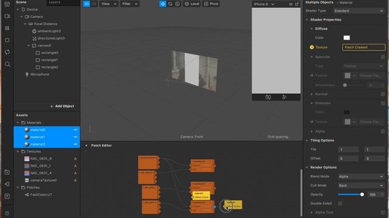Screen dimensions: 389x218
Task: Switch viewport to 2D mode
Action: coord(94,4)
